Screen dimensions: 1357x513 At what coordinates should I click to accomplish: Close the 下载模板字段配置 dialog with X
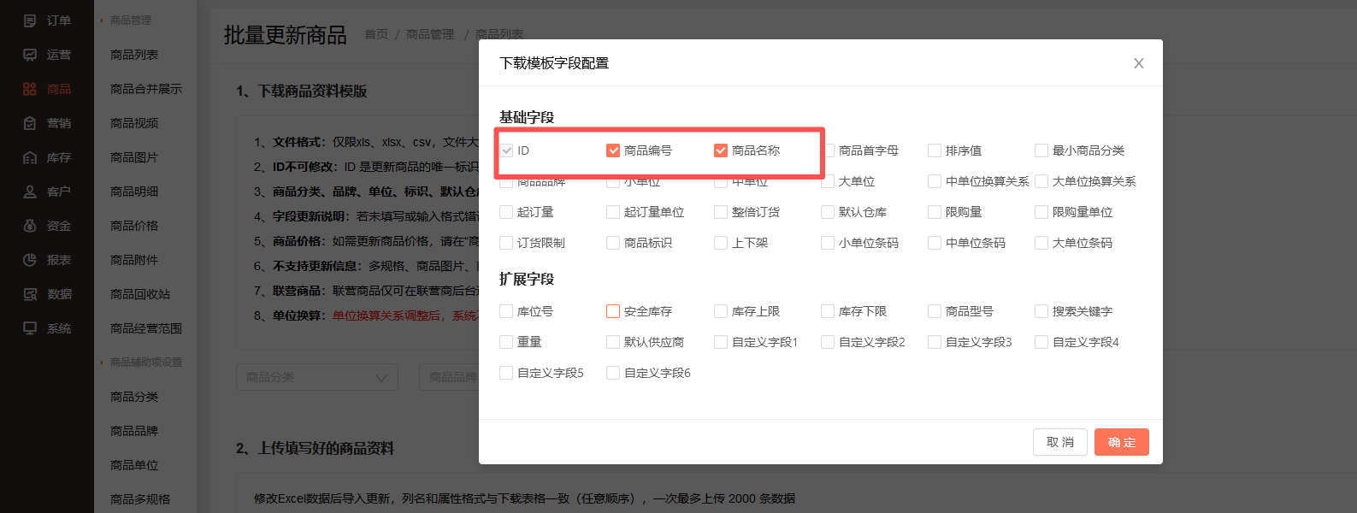coord(1138,63)
